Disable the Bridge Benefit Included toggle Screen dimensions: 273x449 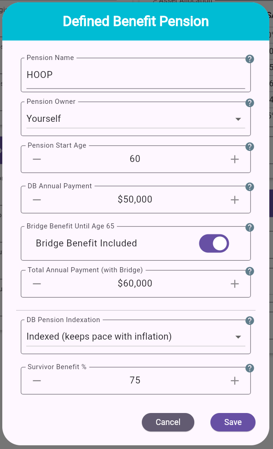tap(214, 243)
